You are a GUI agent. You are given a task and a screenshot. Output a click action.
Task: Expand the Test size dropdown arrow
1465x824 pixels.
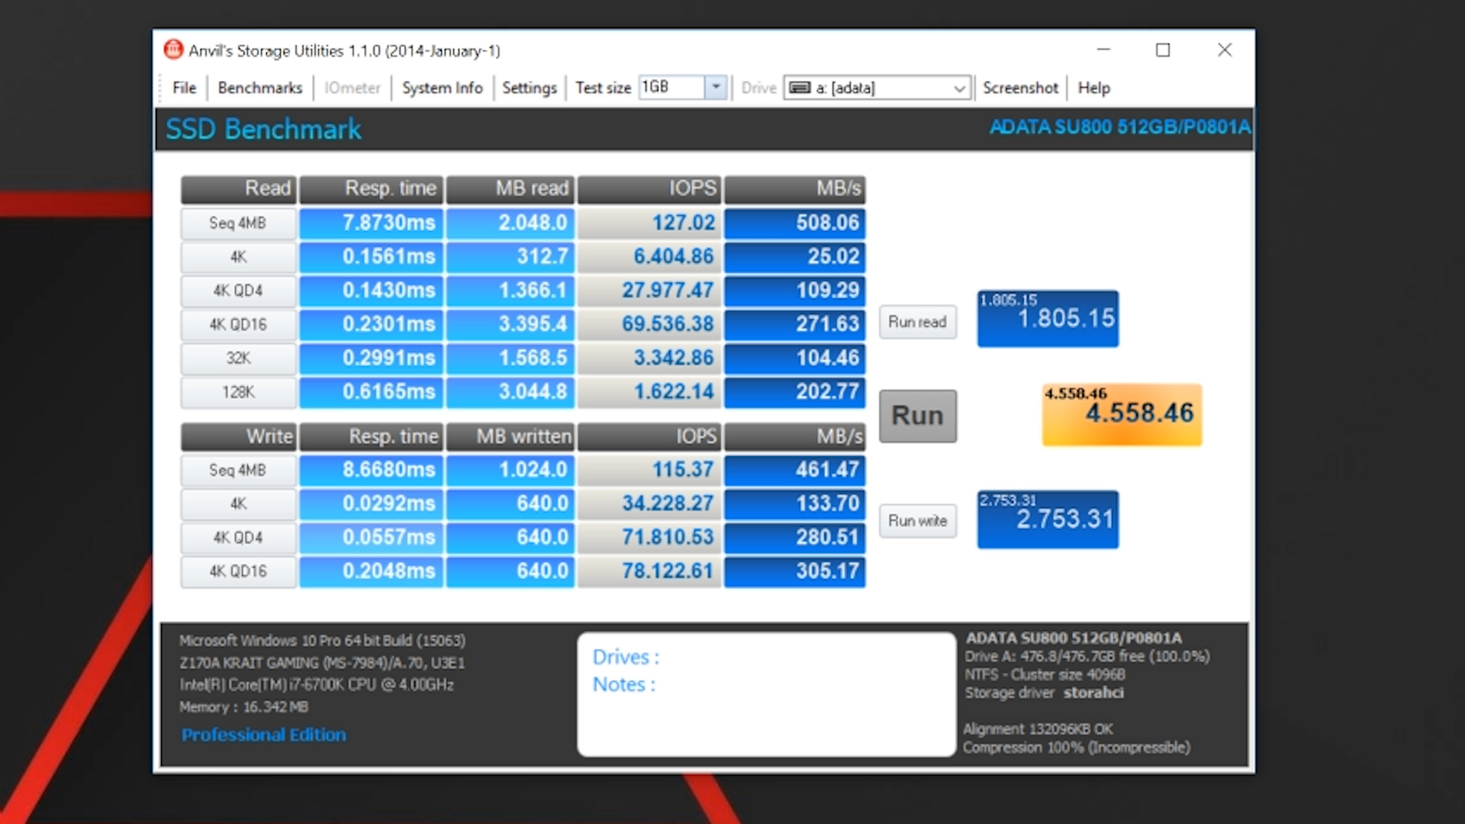pyautogui.click(x=716, y=87)
